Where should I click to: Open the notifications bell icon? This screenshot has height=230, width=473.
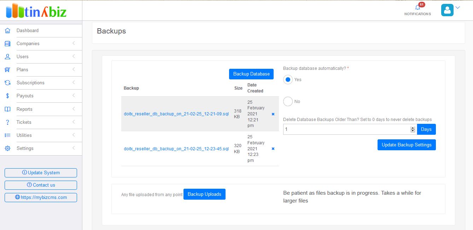coord(417,7)
